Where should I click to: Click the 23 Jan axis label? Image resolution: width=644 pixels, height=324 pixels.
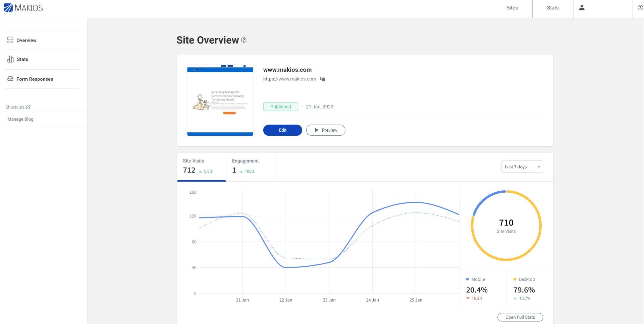(329, 300)
